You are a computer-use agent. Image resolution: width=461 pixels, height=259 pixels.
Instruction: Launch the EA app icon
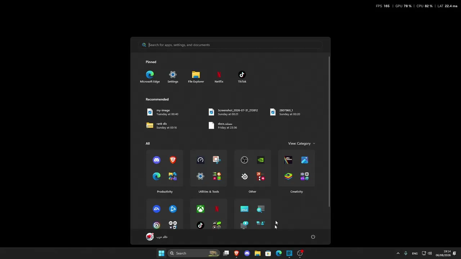click(x=157, y=209)
